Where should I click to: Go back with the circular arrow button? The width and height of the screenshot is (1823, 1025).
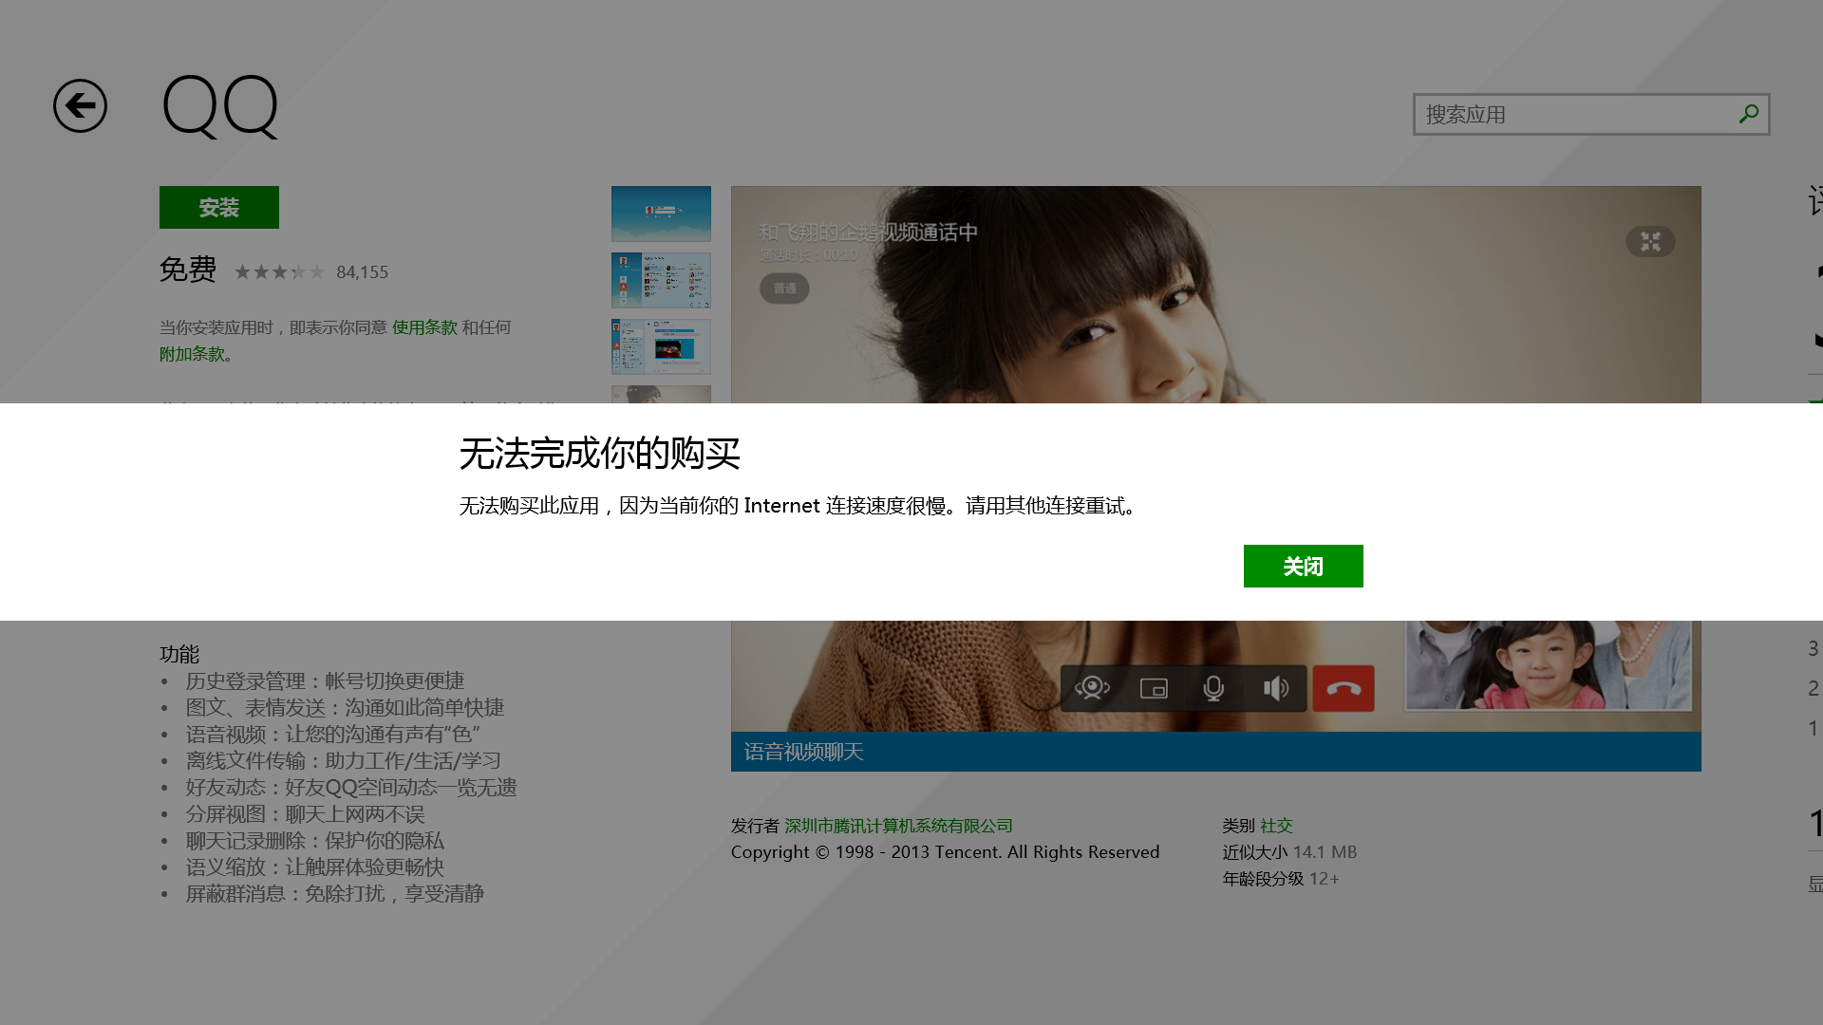[x=80, y=105]
